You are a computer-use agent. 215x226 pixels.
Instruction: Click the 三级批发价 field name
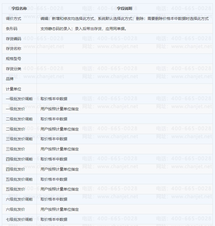tap(16, 149)
